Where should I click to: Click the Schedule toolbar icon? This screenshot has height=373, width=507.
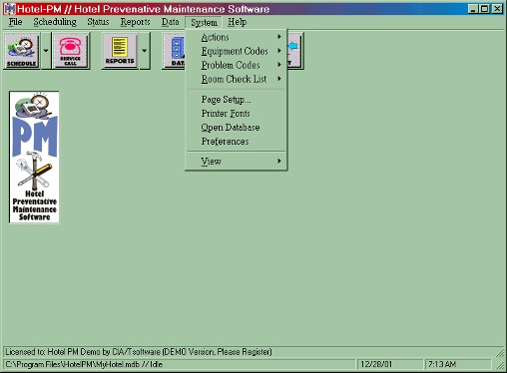pyautogui.click(x=22, y=51)
